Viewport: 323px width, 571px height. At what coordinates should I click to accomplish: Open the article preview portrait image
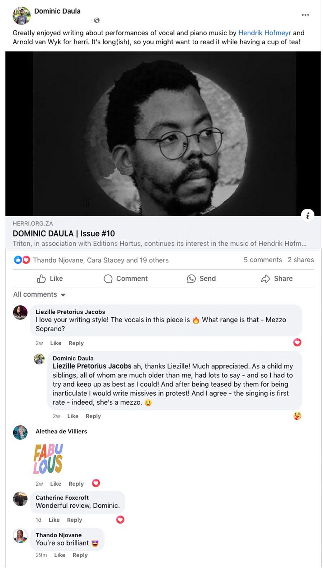click(x=163, y=134)
